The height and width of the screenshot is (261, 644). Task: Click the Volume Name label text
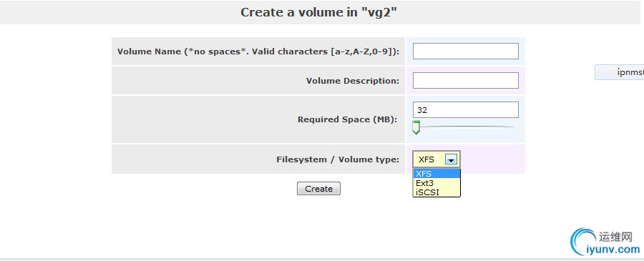[x=258, y=51]
